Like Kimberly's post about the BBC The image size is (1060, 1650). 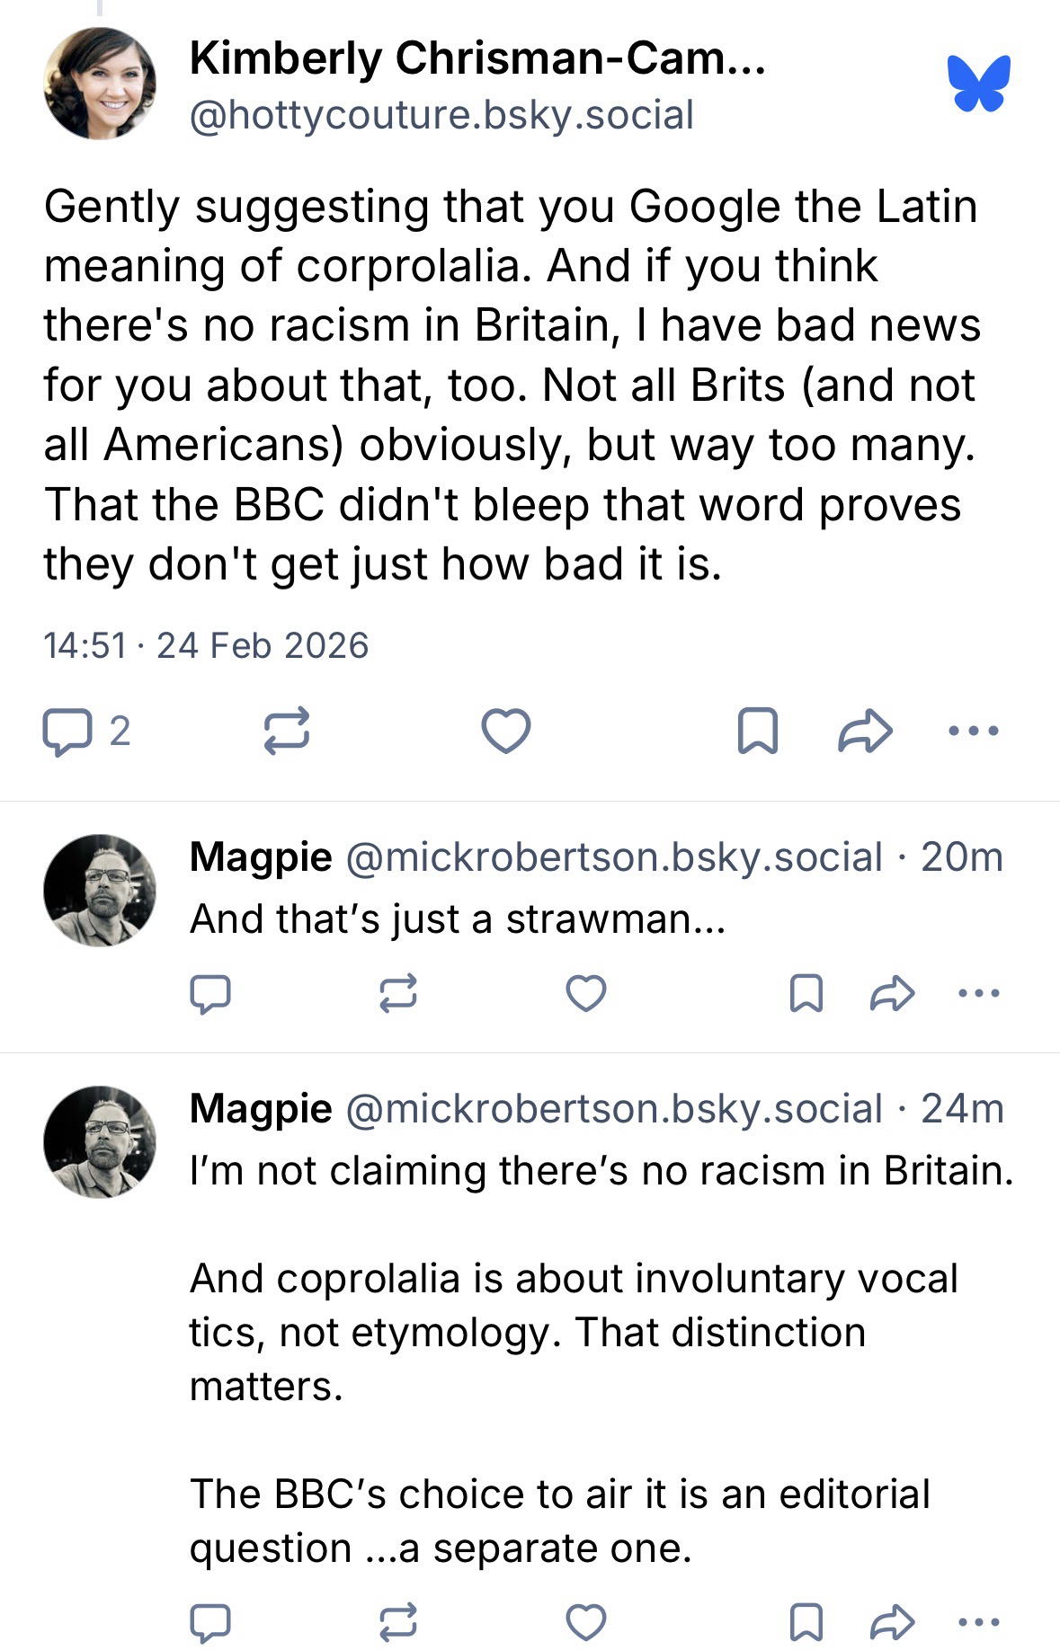click(506, 731)
